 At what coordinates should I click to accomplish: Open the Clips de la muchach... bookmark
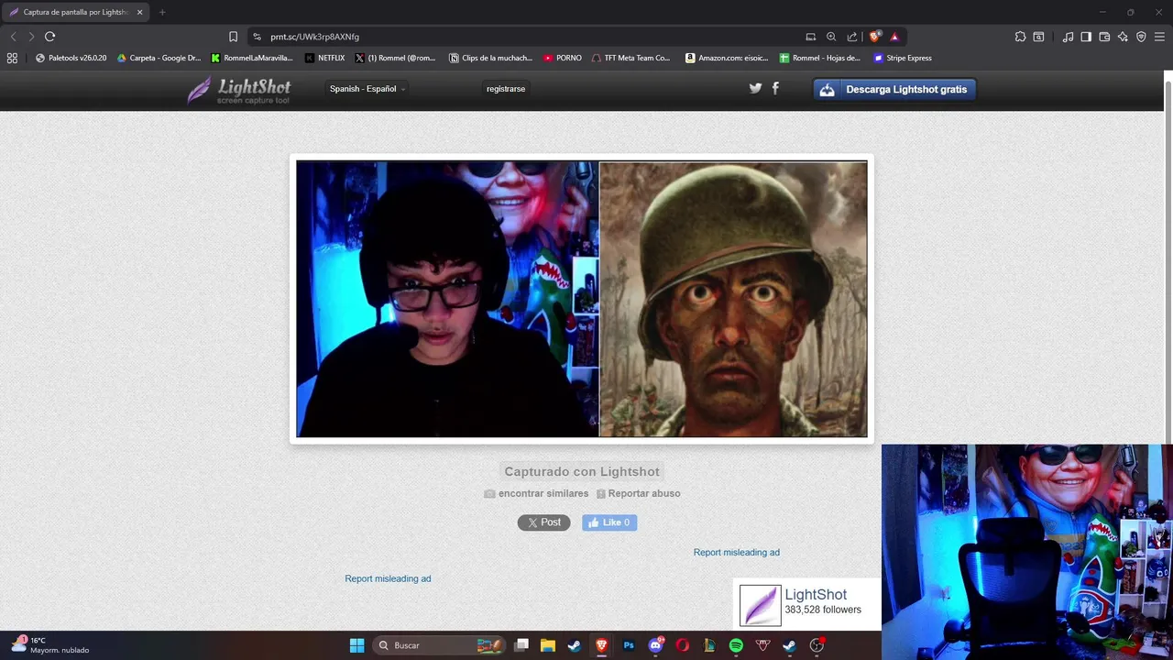click(x=490, y=58)
